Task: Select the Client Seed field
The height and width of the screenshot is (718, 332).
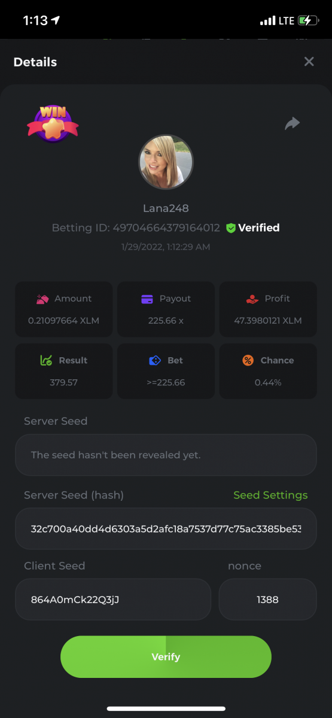Action: pyautogui.click(x=113, y=600)
